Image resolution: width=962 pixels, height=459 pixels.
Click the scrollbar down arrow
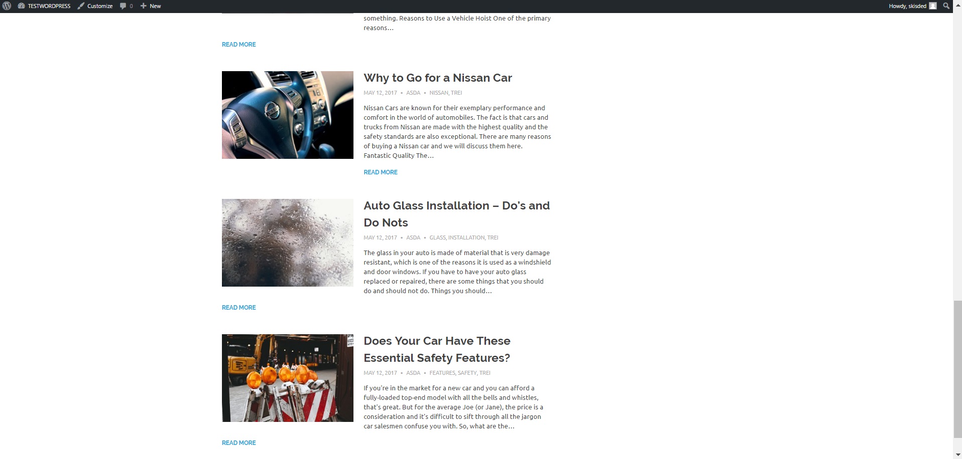957,454
